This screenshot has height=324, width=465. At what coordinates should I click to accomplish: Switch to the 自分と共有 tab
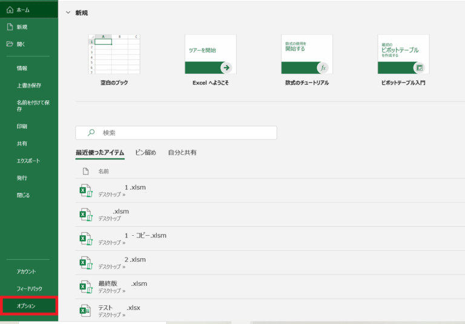pyautogui.click(x=182, y=153)
